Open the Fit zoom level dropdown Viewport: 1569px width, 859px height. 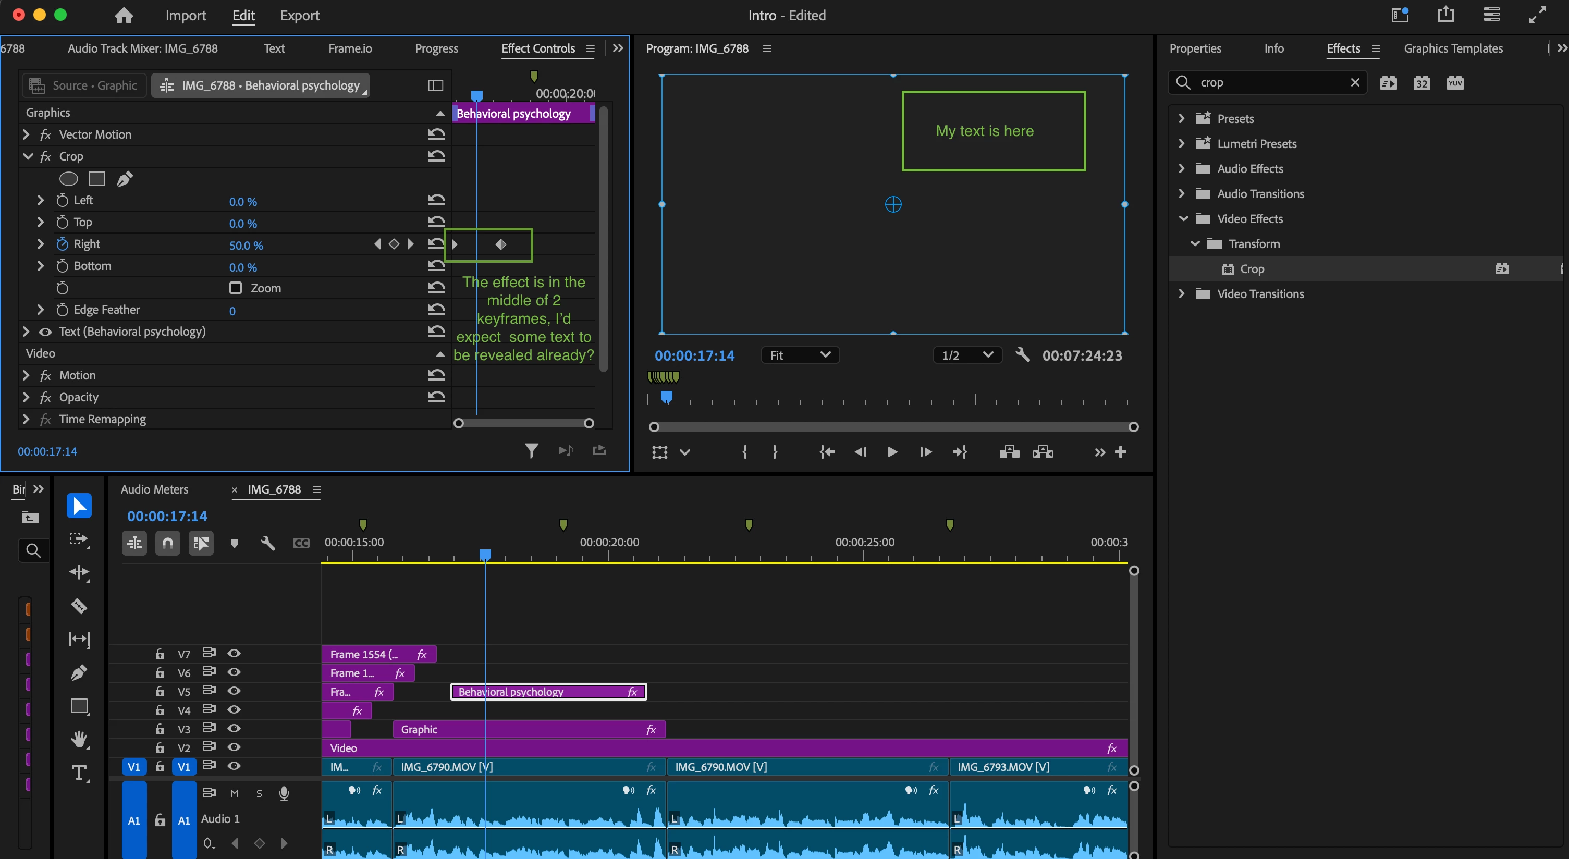click(x=800, y=355)
